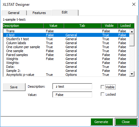The height and width of the screenshot is (127, 139).
Task: Click the Value column header
Action: [x=54, y=26]
